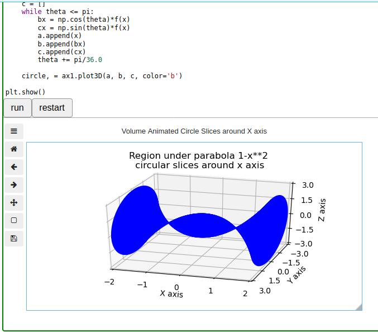Click the 'circular slices around x axis' subtitle
Image resolution: width=378 pixels, height=332 pixels.
[199, 165]
